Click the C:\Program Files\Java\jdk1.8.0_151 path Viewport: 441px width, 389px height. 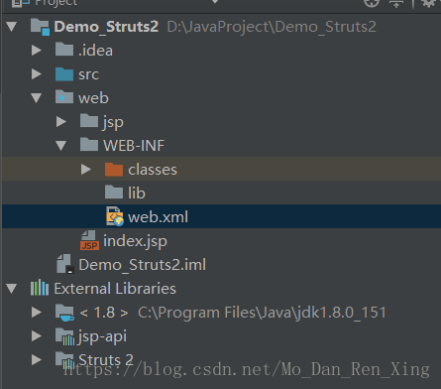262,313
